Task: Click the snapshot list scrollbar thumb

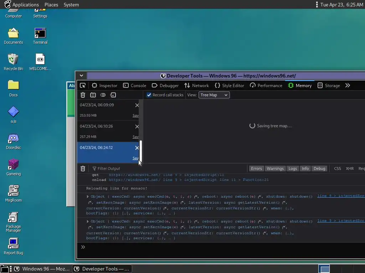Action: (x=140, y=151)
